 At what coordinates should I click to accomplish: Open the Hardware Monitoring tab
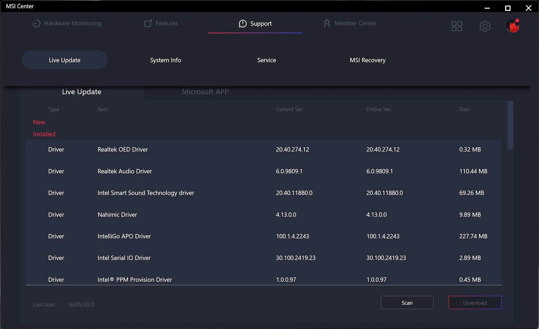coord(67,23)
